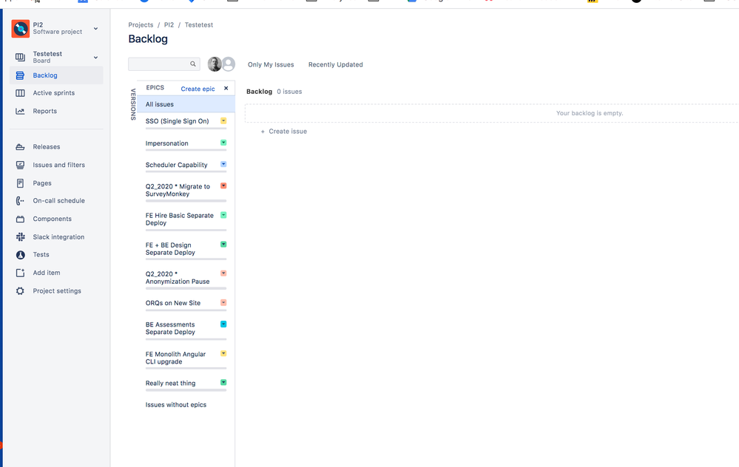739x467 pixels.
Task: Expand the Testetest Board switcher
Action: coord(95,56)
